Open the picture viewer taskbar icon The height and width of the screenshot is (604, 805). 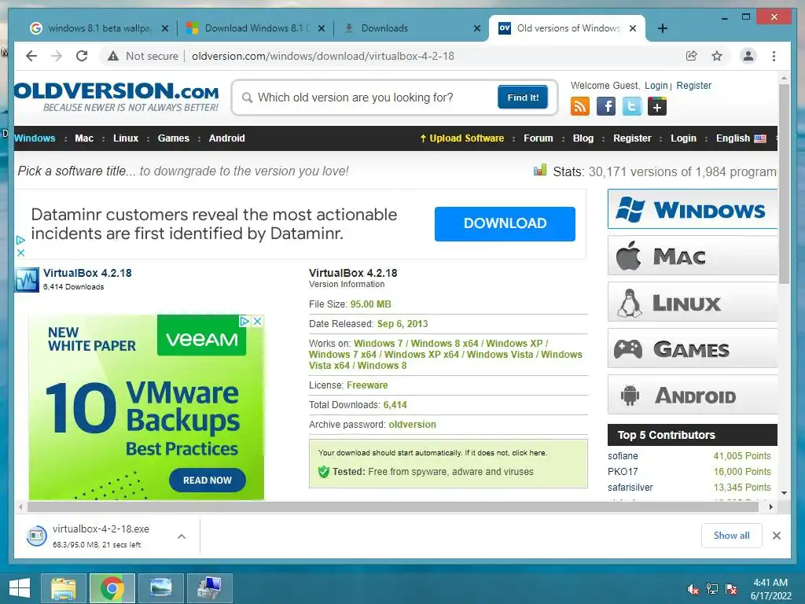[x=160, y=588]
